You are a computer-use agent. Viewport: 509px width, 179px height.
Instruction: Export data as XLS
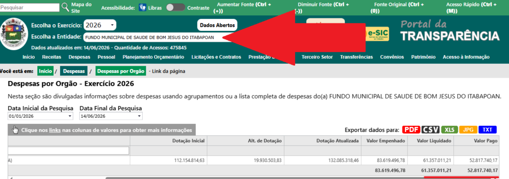(x=449, y=130)
